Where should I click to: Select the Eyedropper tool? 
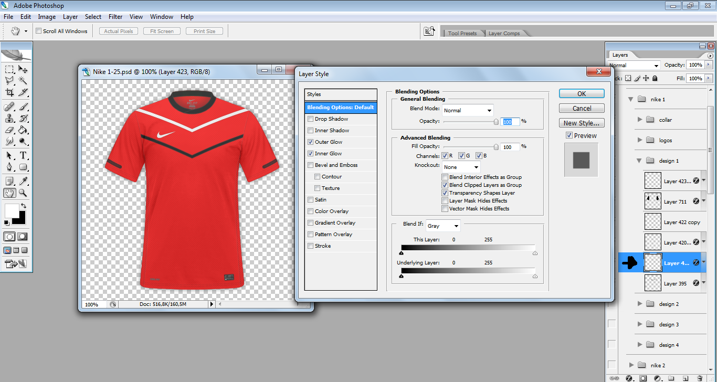pos(23,181)
